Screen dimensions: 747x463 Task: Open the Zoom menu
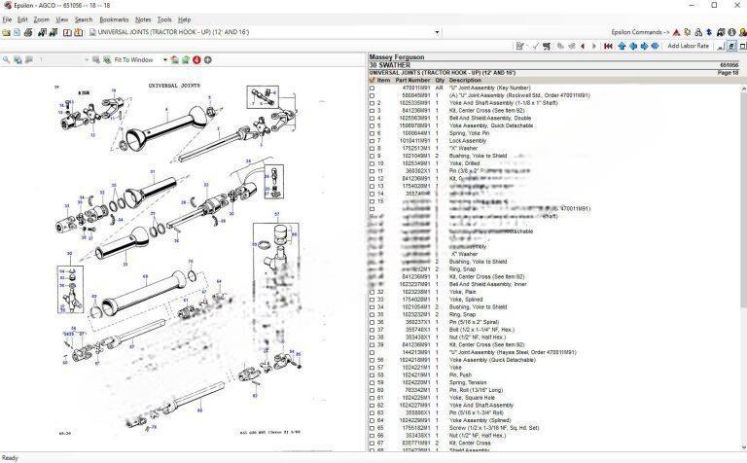click(x=42, y=19)
